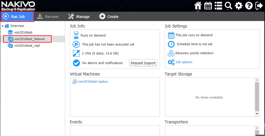Open the Activities list icon
The width and height of the screenshot is (265, 136).
click(218, 6)
